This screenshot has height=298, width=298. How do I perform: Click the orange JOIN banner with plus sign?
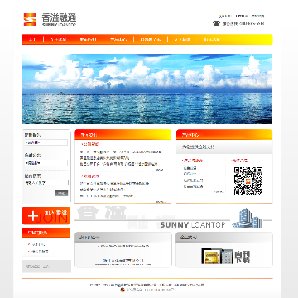click(x=46, y=216)
